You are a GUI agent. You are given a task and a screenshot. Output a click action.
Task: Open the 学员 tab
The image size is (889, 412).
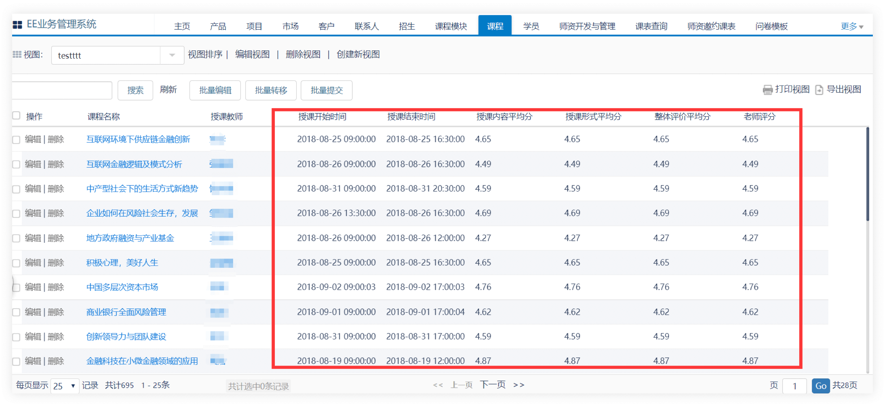(531, 26)
